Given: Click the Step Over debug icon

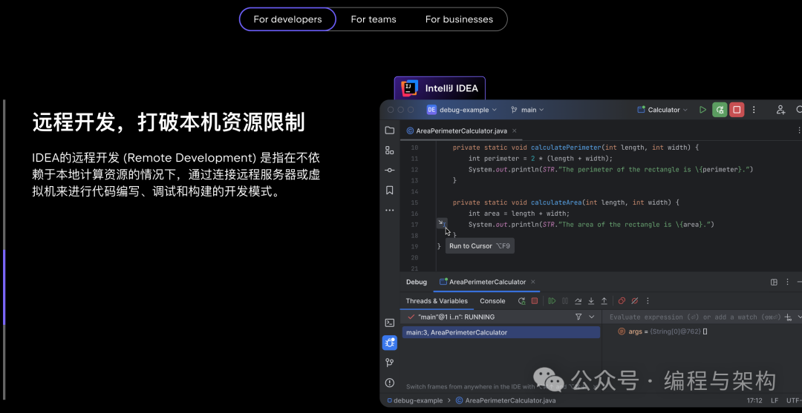Looking at the screenshot, I should tap(578, 301).
